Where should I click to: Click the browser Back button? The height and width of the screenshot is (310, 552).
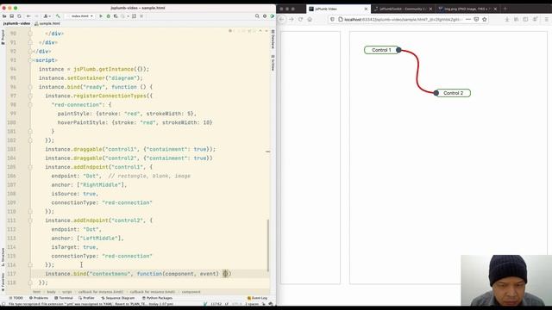point(282,20)
